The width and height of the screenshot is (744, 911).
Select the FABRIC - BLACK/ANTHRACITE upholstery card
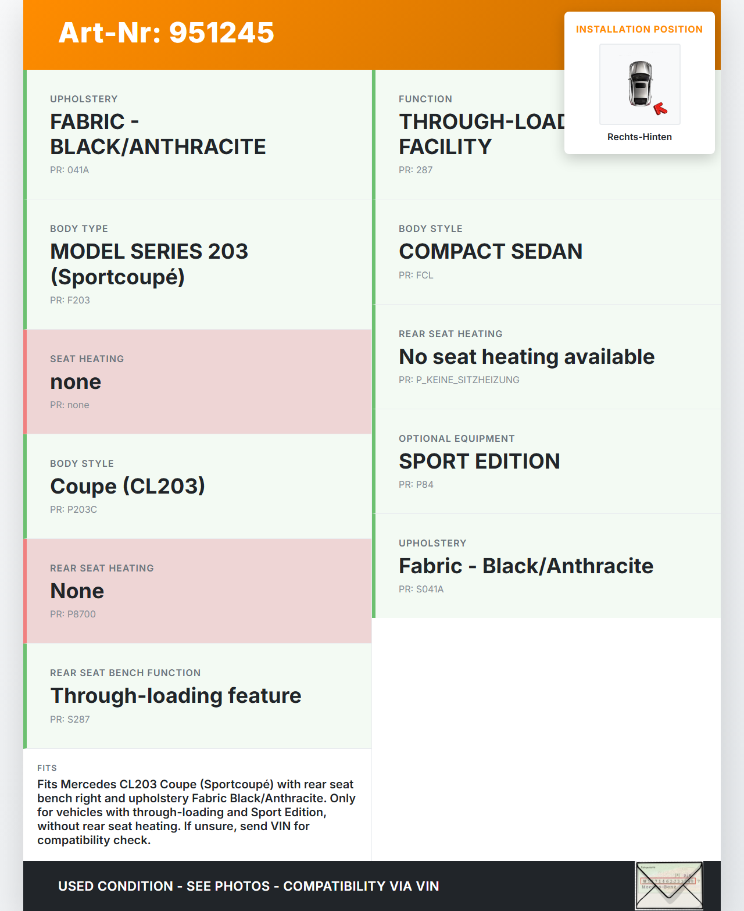[x=198, y=134]
